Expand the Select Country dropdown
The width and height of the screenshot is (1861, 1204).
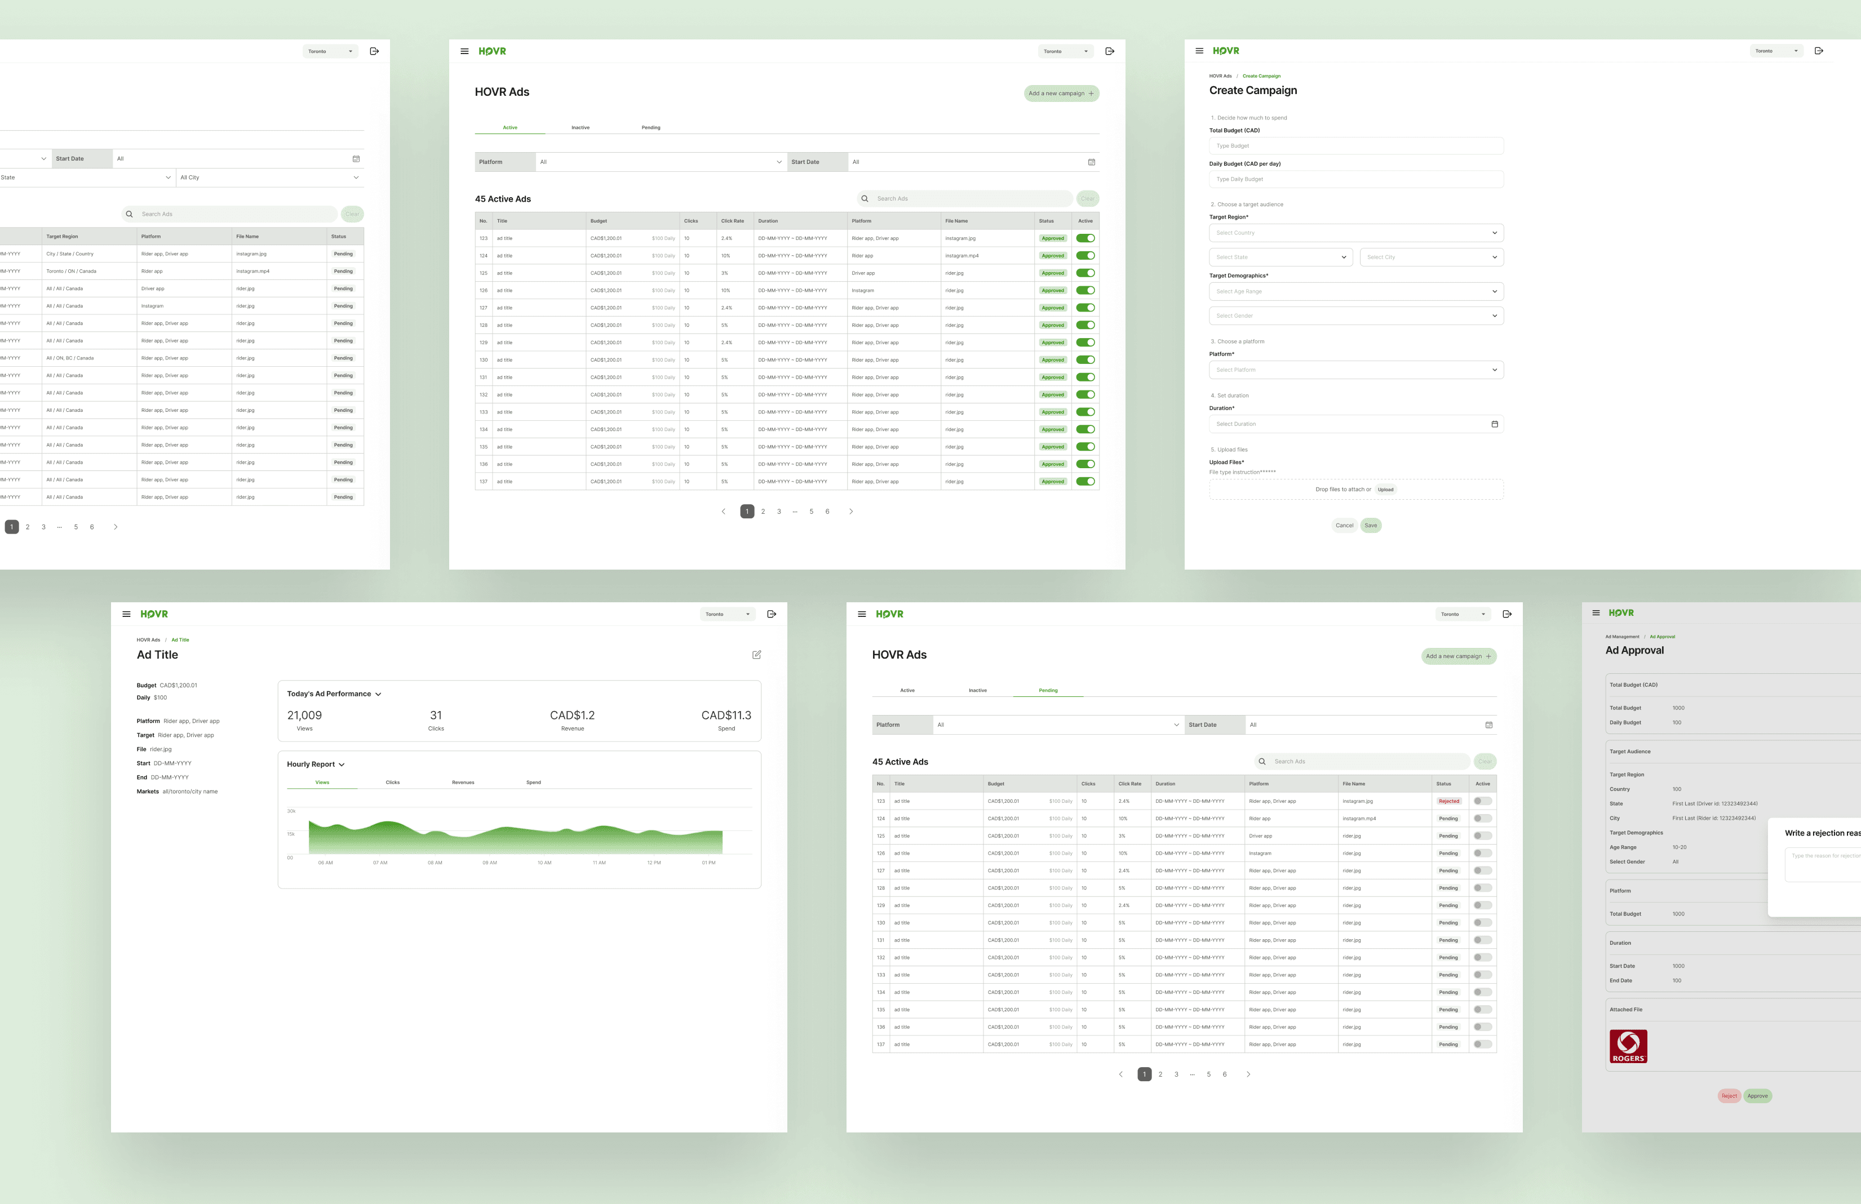click(x=1355, y=233)
